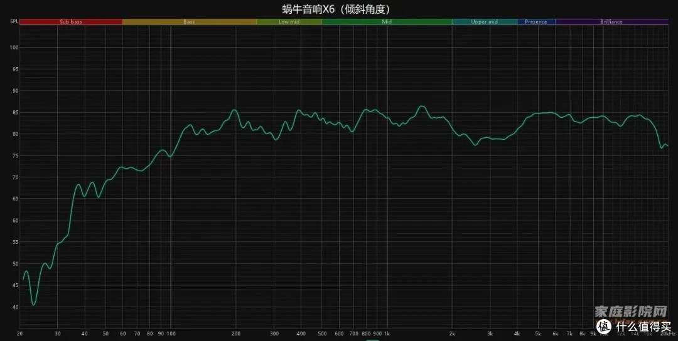Click the 75 value on SPL axis
This screenshot has height=341, width=678.
[x=16, y=156]
